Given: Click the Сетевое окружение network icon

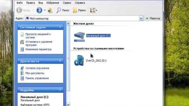Looking at the screenshot, I should 22,68.
